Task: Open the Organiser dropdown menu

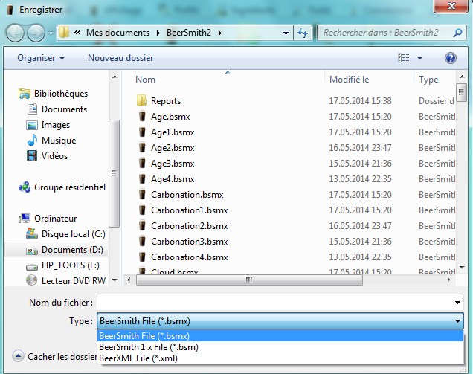Action: point(41,57)
